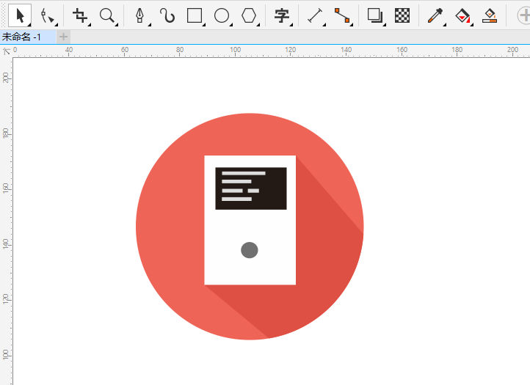Viewport: 530px width, 385px height.
Task: Click the ruler origin corner icon
Action: pos(7,51)
